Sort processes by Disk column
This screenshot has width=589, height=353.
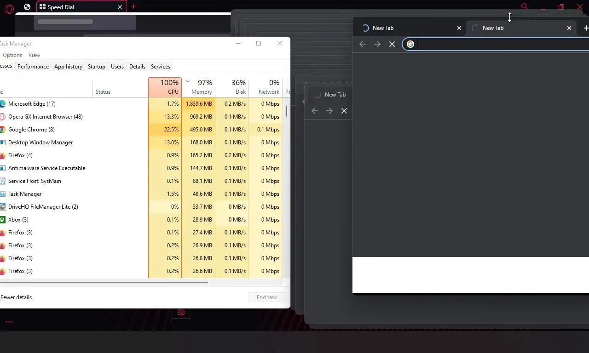pyautogui.click(x=232, y=87)
